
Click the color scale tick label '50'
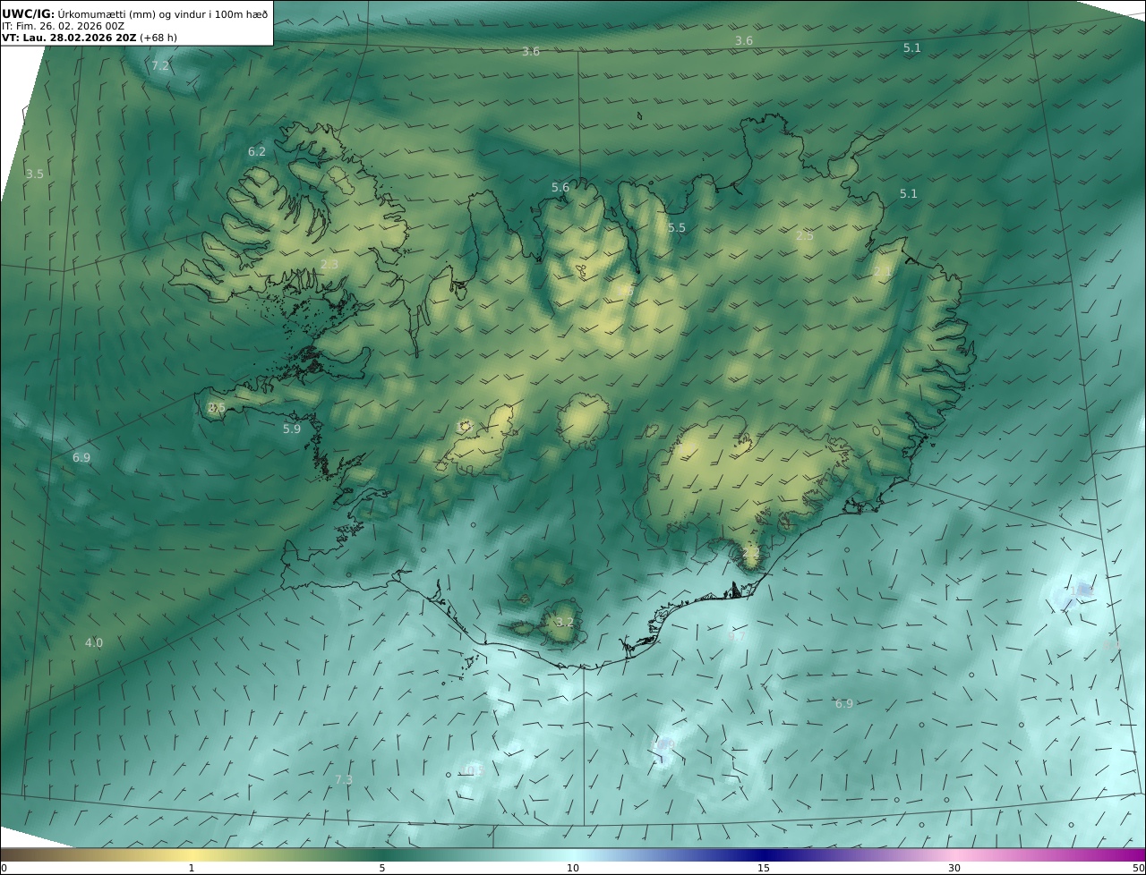coord(1139,868)
